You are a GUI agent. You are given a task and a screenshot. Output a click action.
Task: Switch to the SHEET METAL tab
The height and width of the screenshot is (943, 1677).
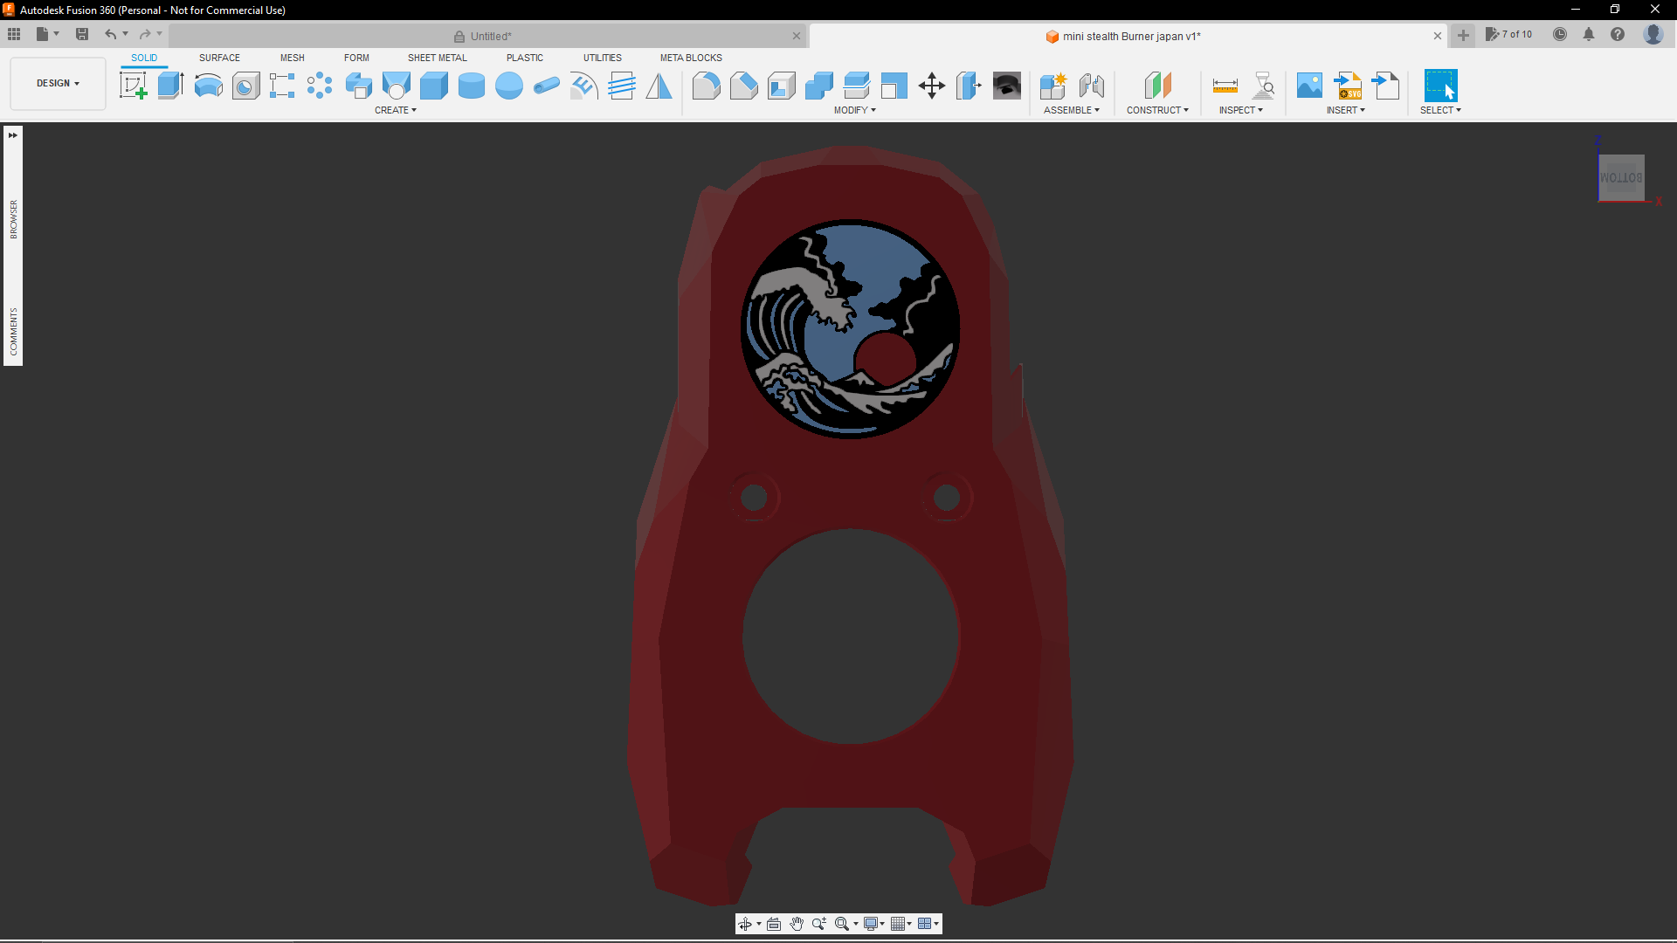(x=437, y=58)
